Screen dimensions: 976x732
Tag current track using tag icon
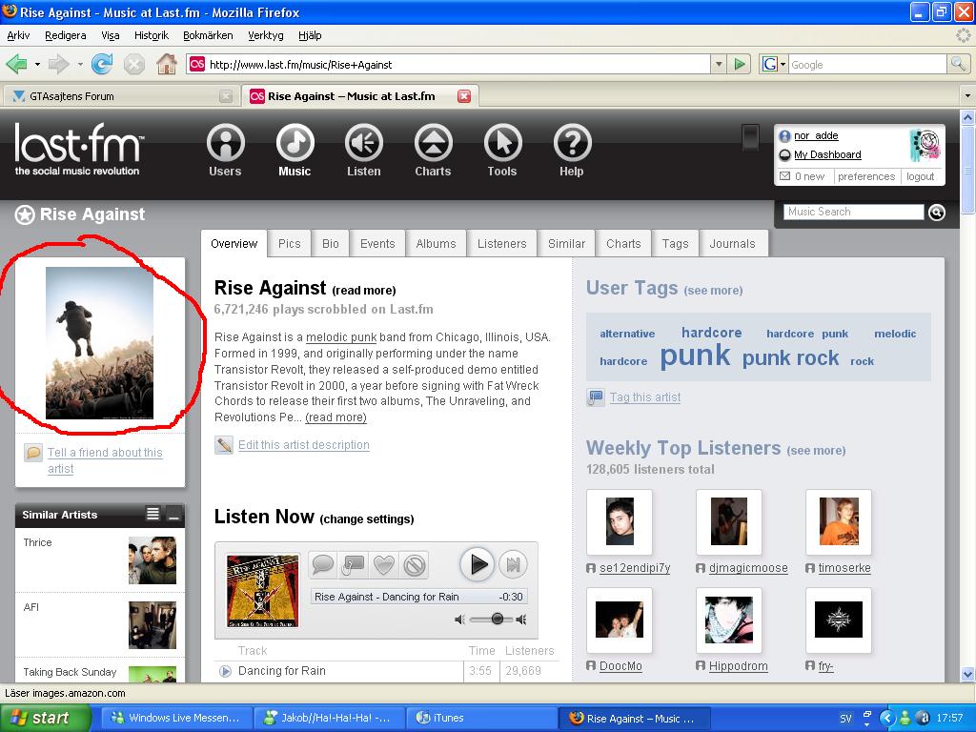pyautogui.click(x=353, y=565)
